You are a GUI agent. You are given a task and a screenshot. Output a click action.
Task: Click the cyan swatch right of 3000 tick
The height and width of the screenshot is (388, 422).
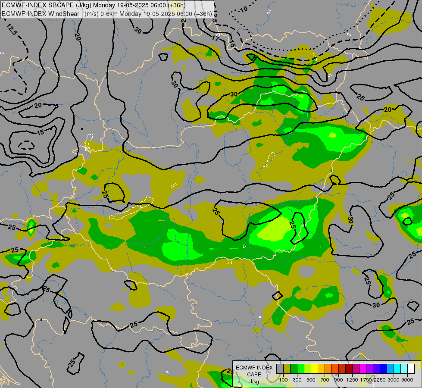[x=397, y=369]
